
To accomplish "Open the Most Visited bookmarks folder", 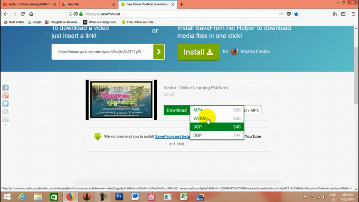I will pyautogui.click(x=14, y=22).
